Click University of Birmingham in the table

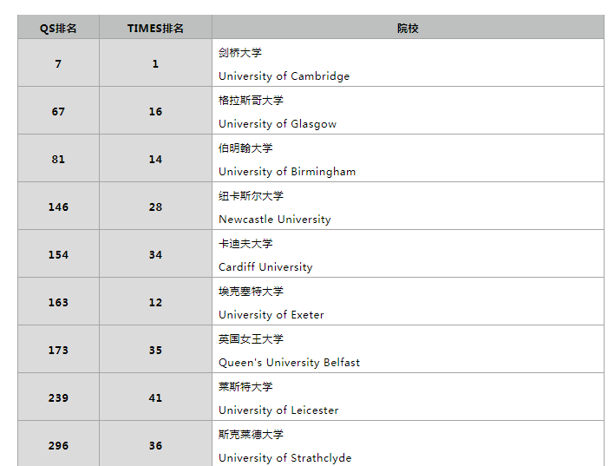tap(287, 172)
